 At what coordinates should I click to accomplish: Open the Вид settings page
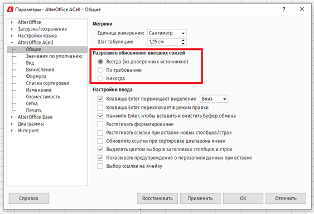(30, 63)
